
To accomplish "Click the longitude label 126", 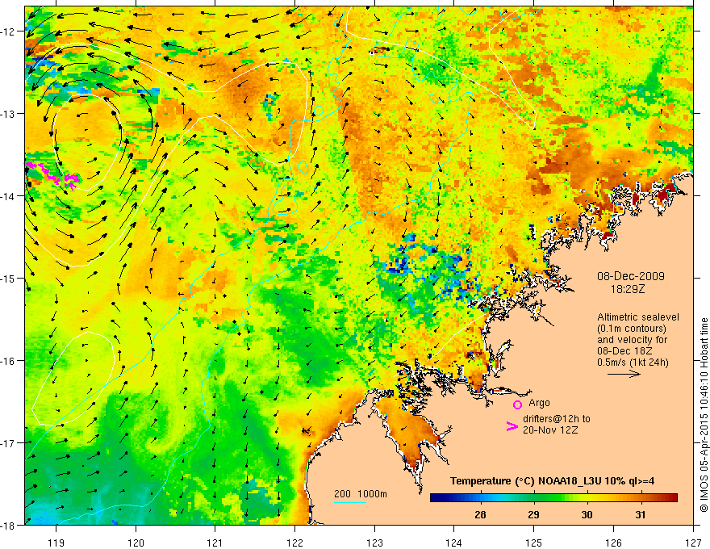I will (x=613, y=543).
